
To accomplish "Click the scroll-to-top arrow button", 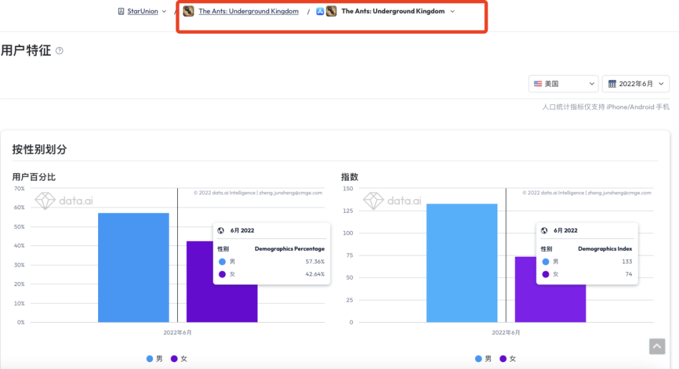I will [x=657, y=346].
